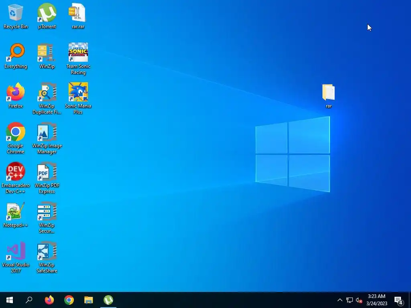Select the rar folder on the desktop
Screen dimensions: 411x308
tap(328, 96)
